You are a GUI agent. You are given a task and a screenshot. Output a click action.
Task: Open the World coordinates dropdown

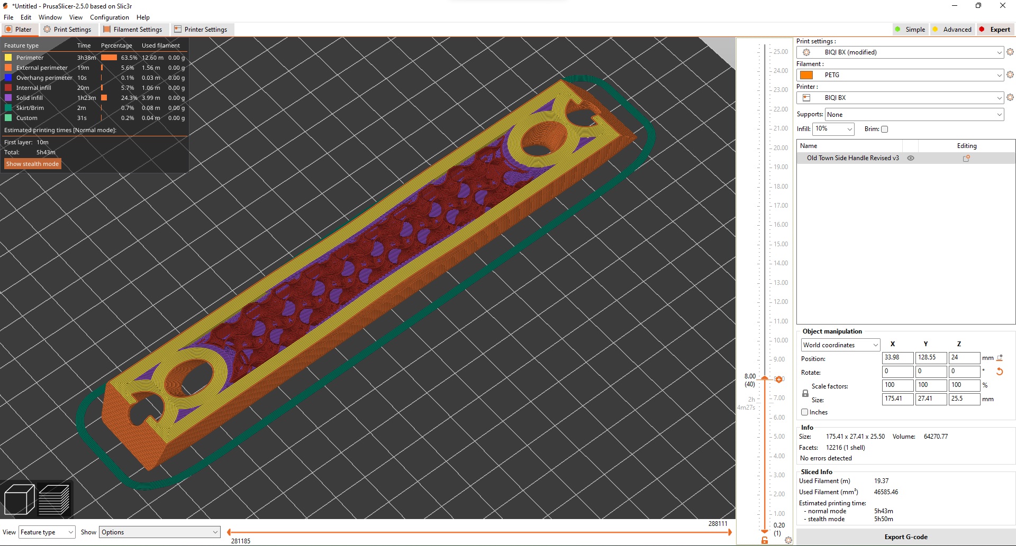[x=840, y=345]
